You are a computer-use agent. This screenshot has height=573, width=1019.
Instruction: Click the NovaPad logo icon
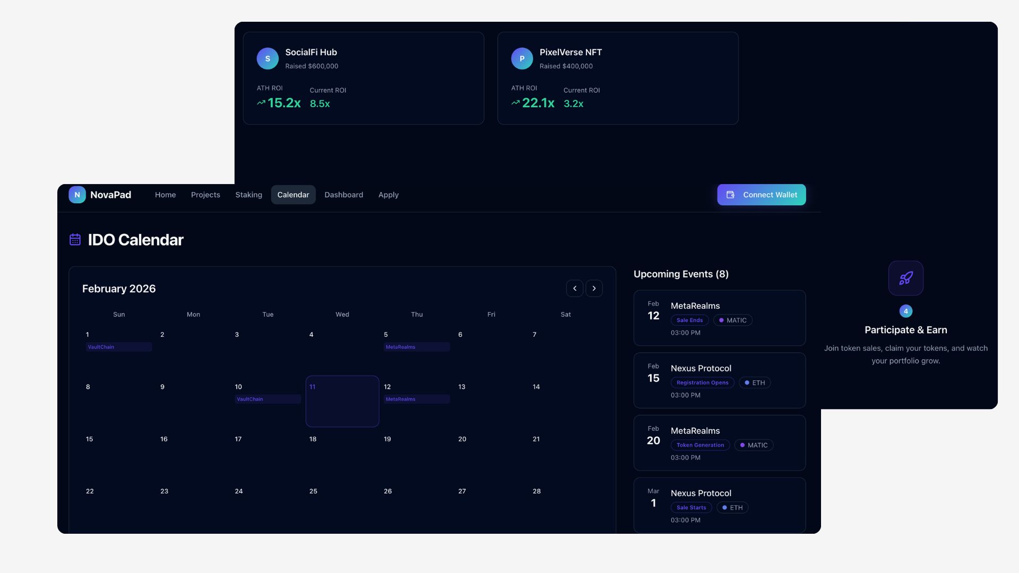tap(77, 195)
